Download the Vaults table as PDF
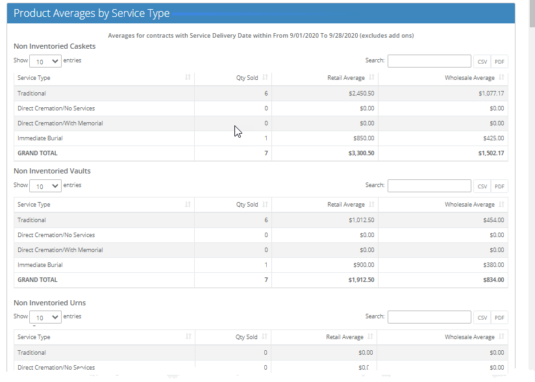 [x=499, y=186]
